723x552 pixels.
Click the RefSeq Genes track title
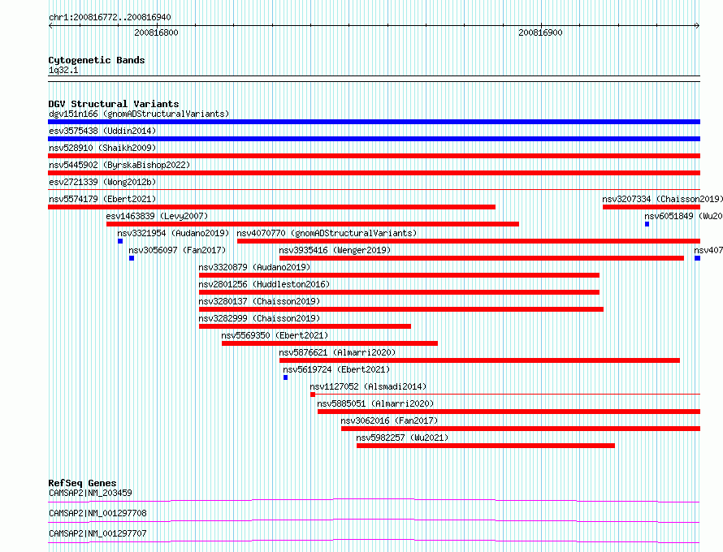82,483
